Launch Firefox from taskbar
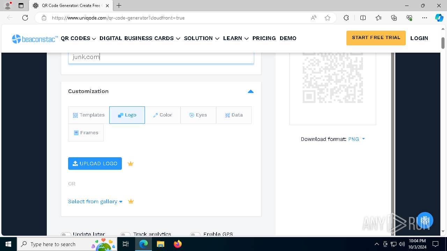This screenshot has width=447, height=251. 177,244
